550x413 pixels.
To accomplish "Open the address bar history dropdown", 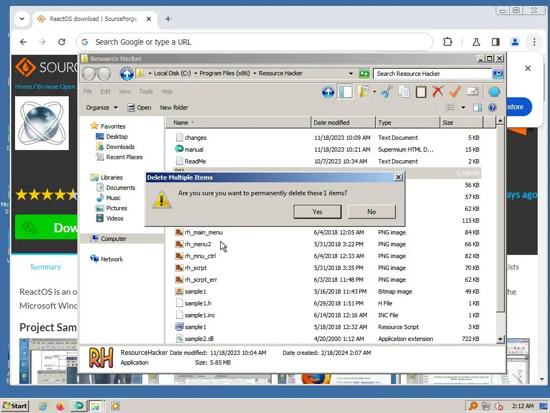I will coord(351,73).
